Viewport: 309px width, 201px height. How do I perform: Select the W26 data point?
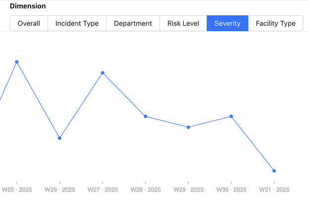coord(60,138)
